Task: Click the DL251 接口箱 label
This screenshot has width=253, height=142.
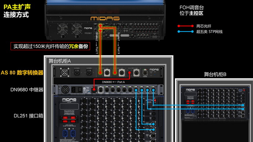Action: [29, 116]
